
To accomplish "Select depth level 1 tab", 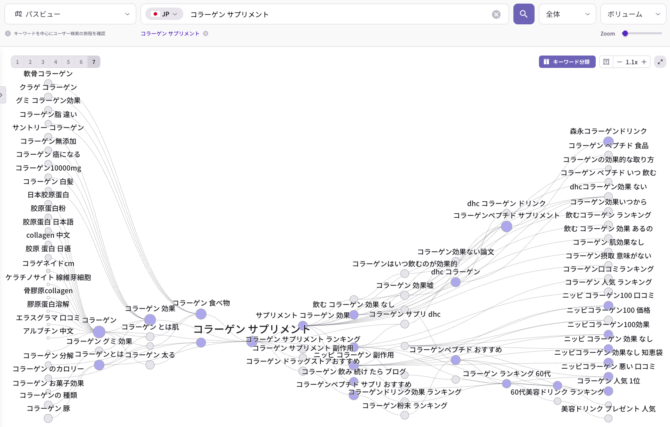I will point(17,62).
